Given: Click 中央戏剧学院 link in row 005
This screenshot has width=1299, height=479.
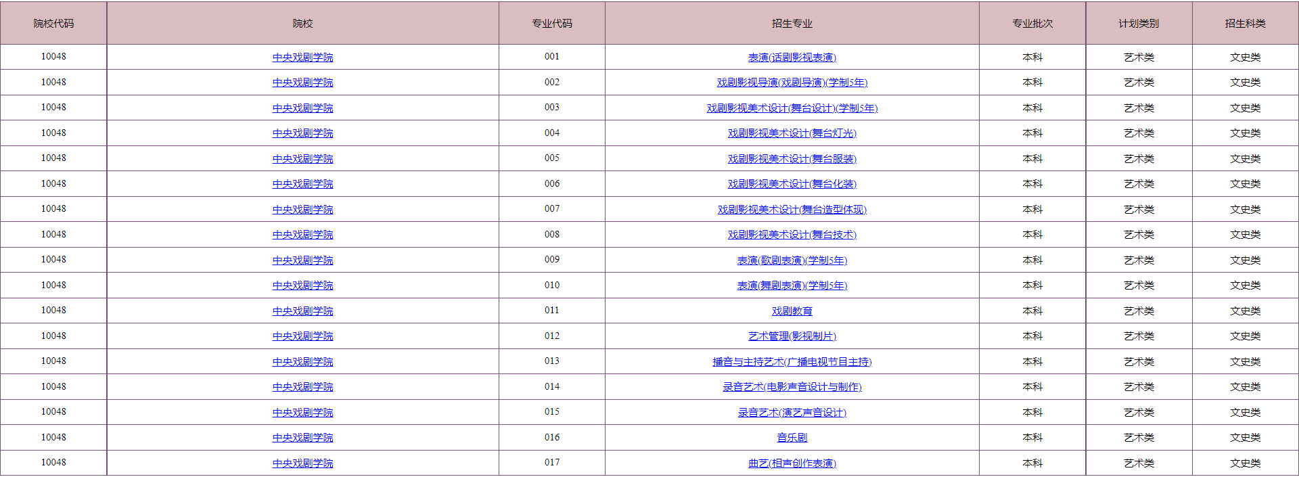Looking at the screenshot, I should click(302, 159).
